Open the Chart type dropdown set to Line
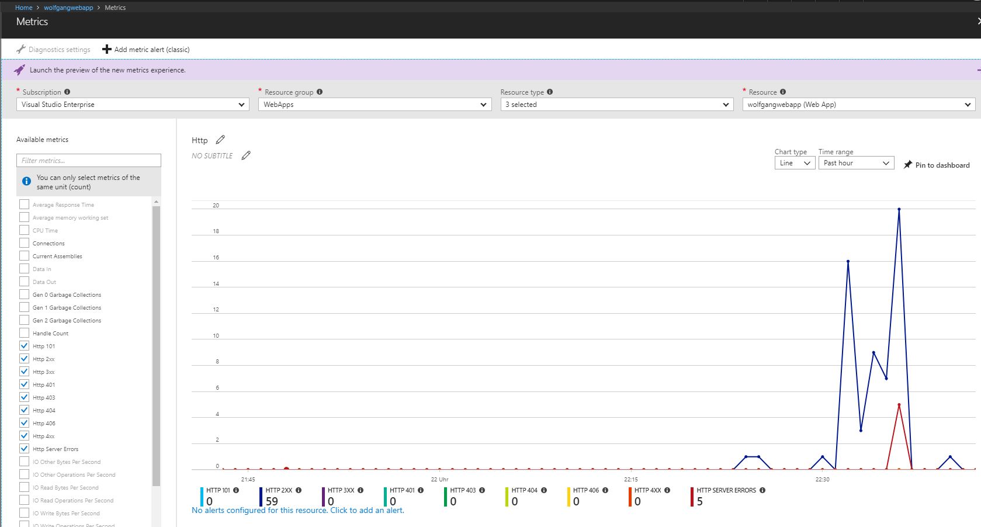Screen dimensions: 981x527 pyautogui.click(x=794, y=163)
